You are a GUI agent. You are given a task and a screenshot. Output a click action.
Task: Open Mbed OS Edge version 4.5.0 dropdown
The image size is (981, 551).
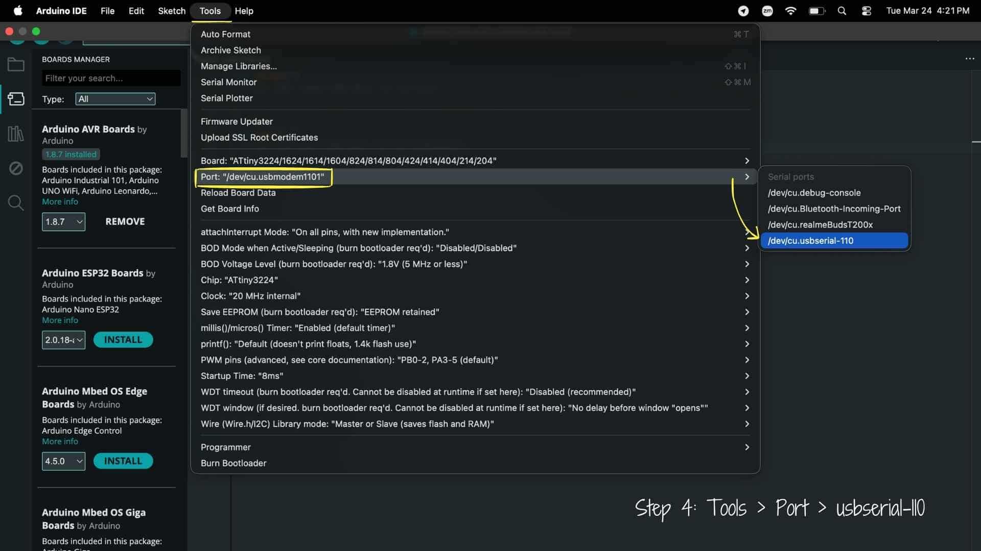point(63,461)
